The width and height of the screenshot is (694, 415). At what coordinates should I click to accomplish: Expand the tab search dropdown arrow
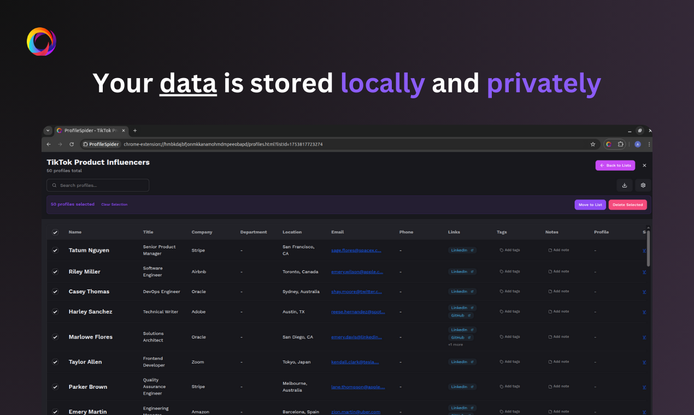point(48,131)
